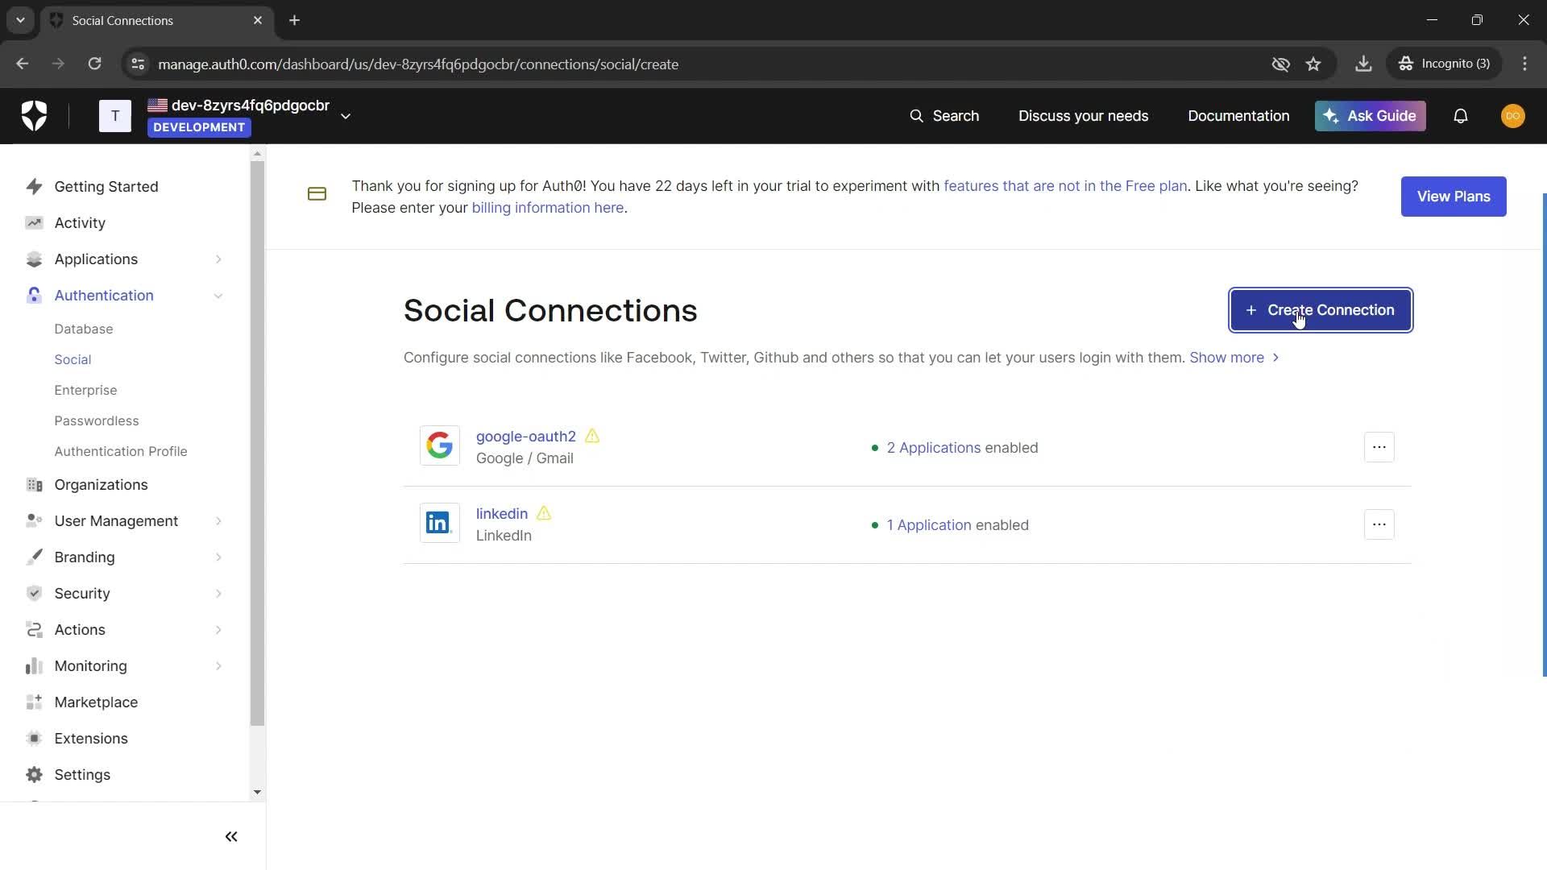View 1 Application link
Screen dimensions: 1547x870
point(929,524)
